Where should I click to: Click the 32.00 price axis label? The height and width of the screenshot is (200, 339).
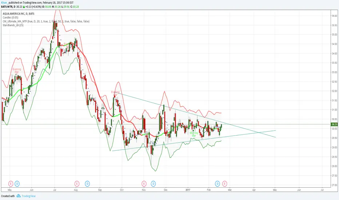click(334, 91)
